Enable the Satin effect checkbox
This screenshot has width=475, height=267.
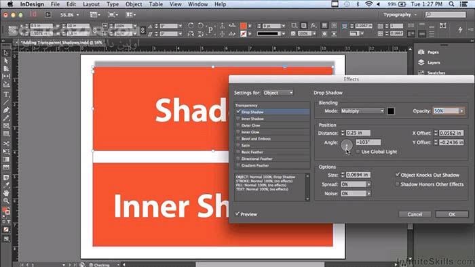[x=238, y=145]
